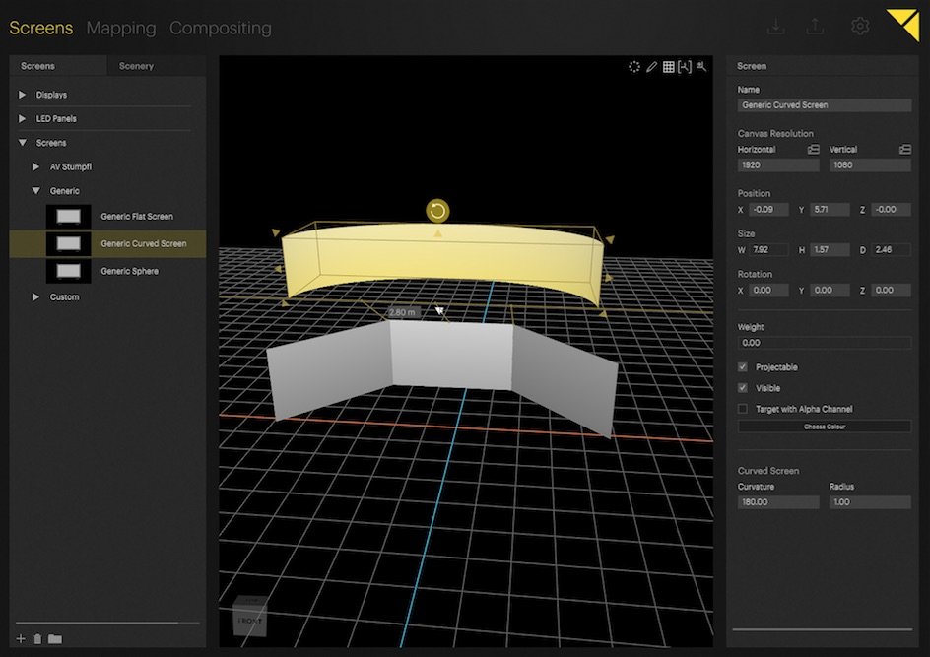This screenshot has height=657, width=930.
Task: Click the Choose Colour button
Action: 825,427
